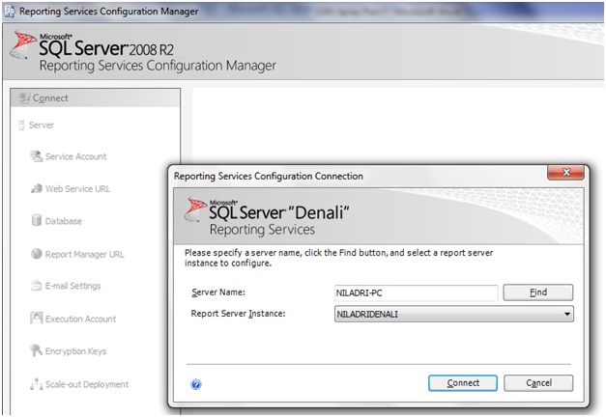Open the Scale-out Deployment page
This screenshot has width=606, height=417.
tap(87, 384)
